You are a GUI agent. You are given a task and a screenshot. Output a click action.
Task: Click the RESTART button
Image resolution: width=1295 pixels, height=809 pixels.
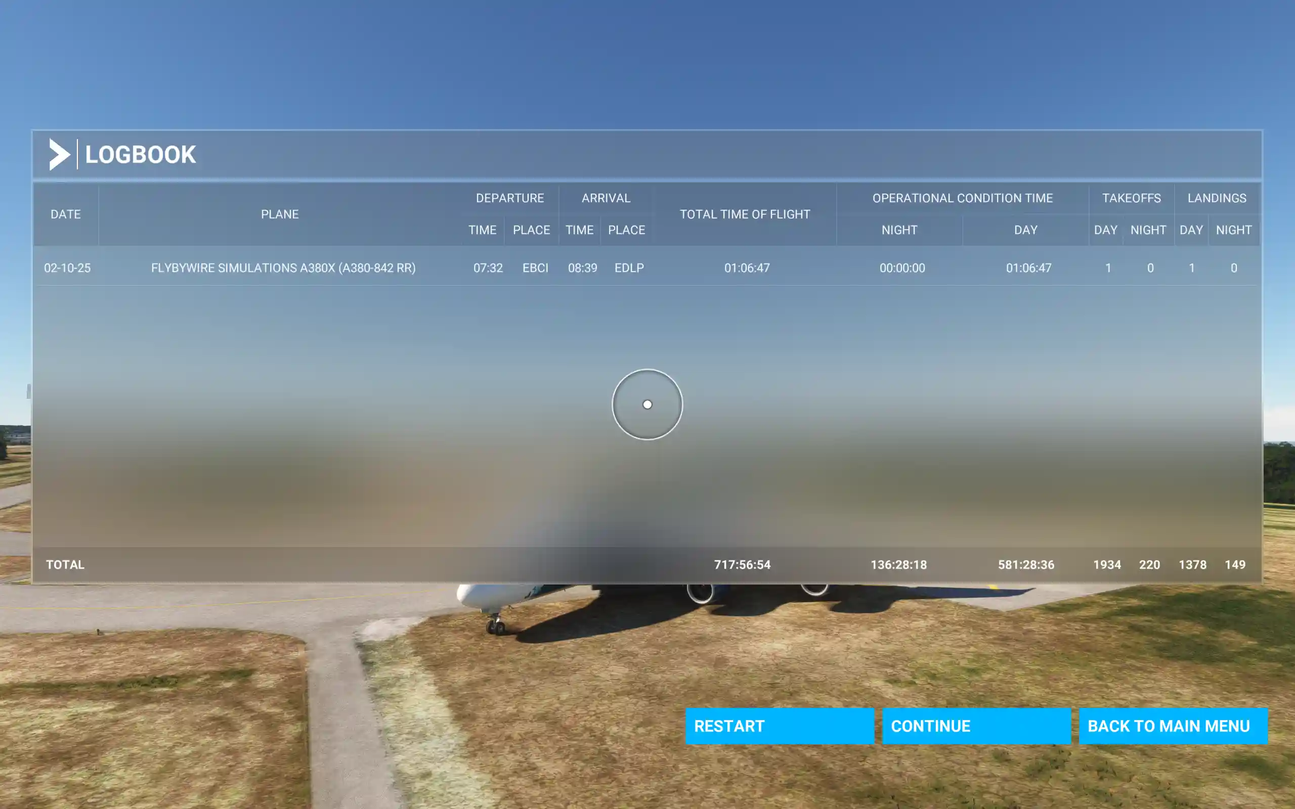tap(780, 726)
